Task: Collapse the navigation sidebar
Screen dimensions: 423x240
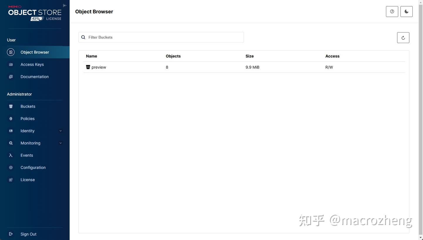Action: click(x=65, y=5)
